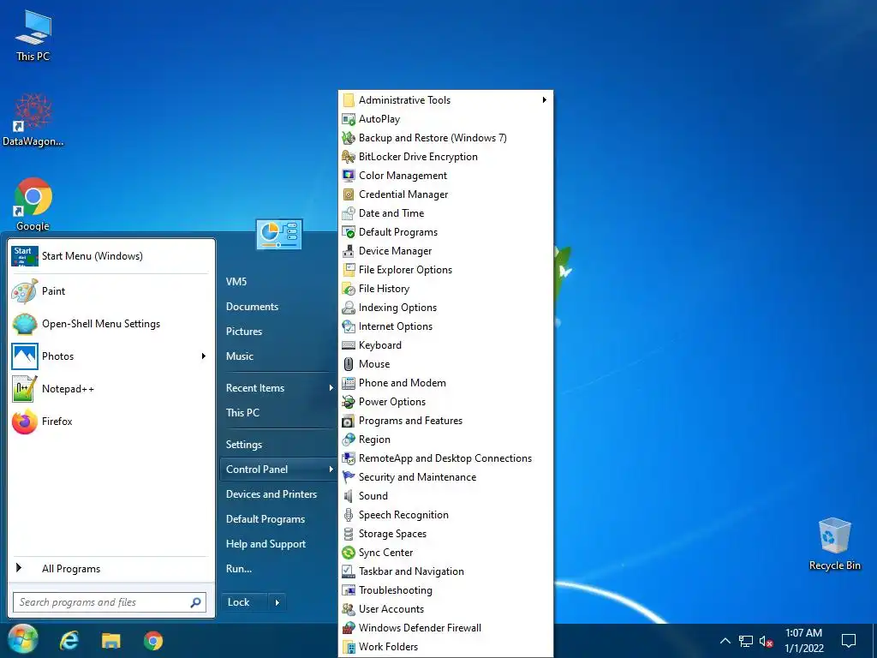The width and height of the screenshot is (877, 658).
Task: Click Internet Explorer on the taskbar
Action: click(x=69, y=641)
